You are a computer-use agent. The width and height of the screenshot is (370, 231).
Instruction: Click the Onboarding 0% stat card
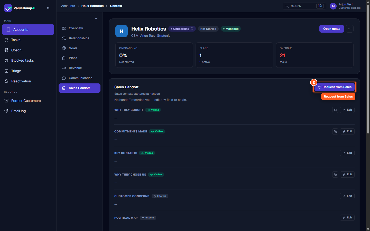[x=154, y=55]
